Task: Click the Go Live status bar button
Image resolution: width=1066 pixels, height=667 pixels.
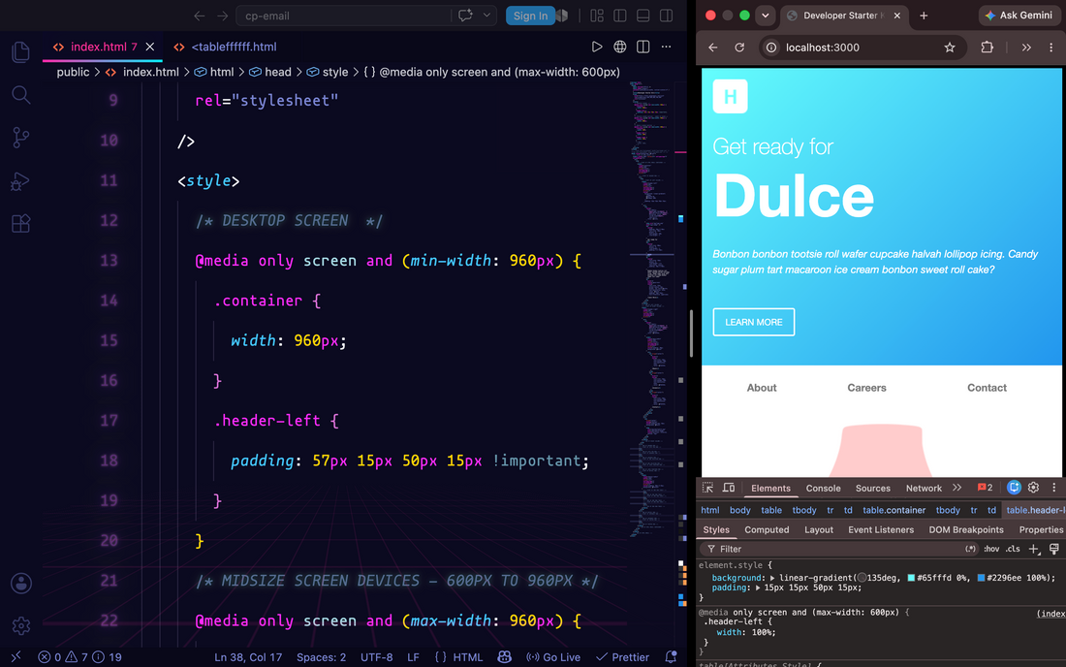Action: click(x=553, y=656)
